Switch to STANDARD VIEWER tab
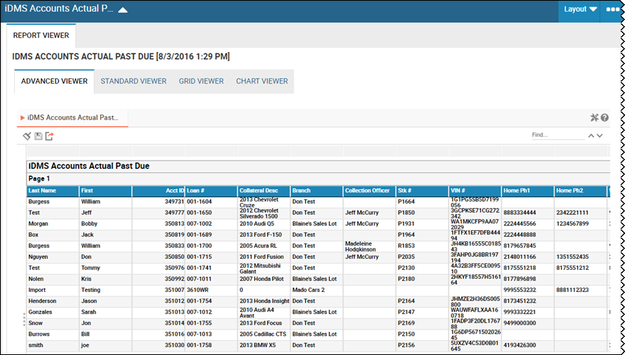 (134, 81)
